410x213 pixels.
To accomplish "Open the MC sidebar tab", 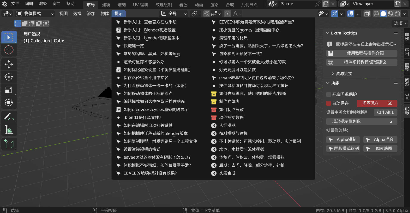I will point(407,97).
